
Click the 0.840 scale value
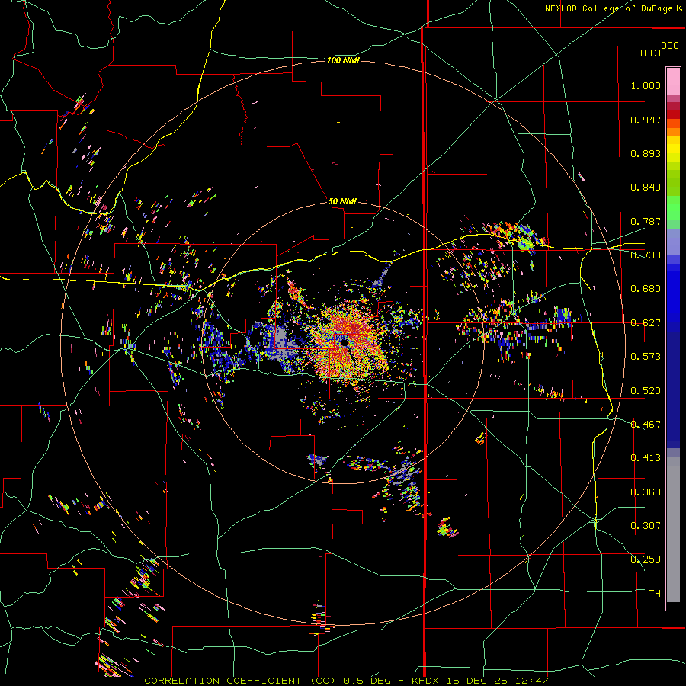pyautogui.click(x=646, y=188)
